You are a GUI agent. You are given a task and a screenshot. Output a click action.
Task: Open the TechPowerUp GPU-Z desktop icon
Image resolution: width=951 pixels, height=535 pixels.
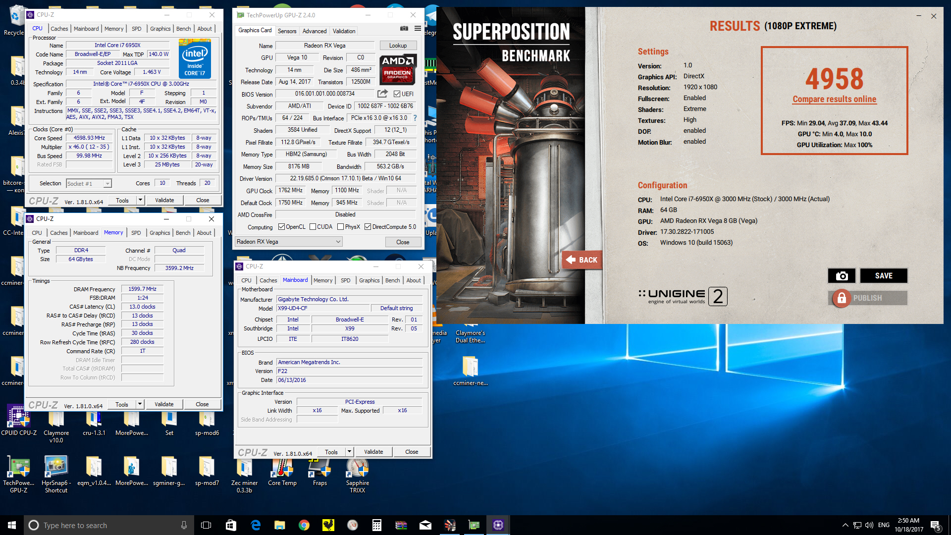pos(18,475)
